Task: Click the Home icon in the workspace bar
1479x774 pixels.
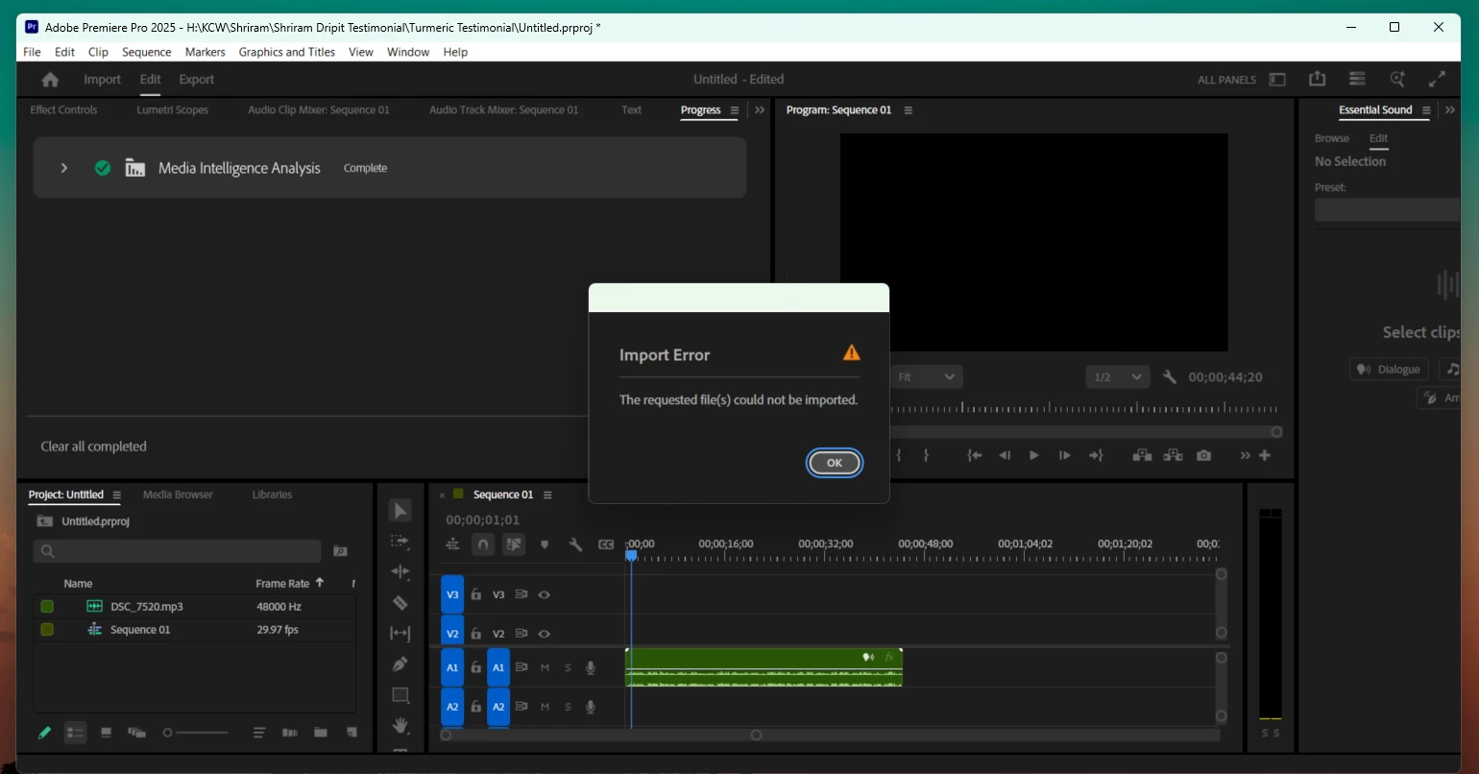Action: click(51, 80)
